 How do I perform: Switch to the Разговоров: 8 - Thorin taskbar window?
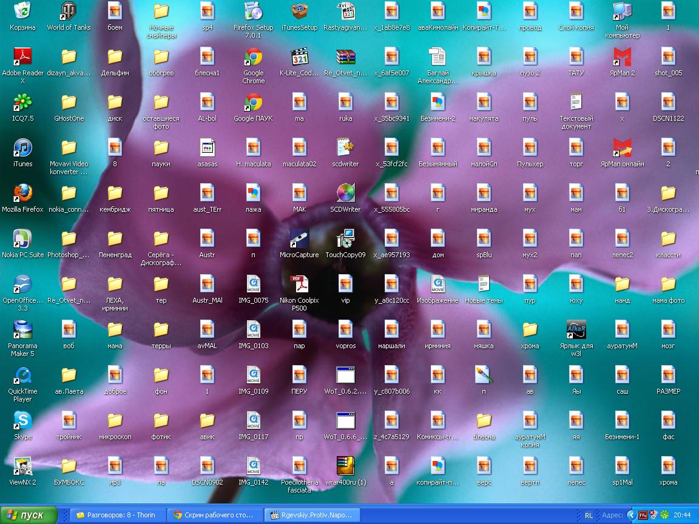click(116, 515)
